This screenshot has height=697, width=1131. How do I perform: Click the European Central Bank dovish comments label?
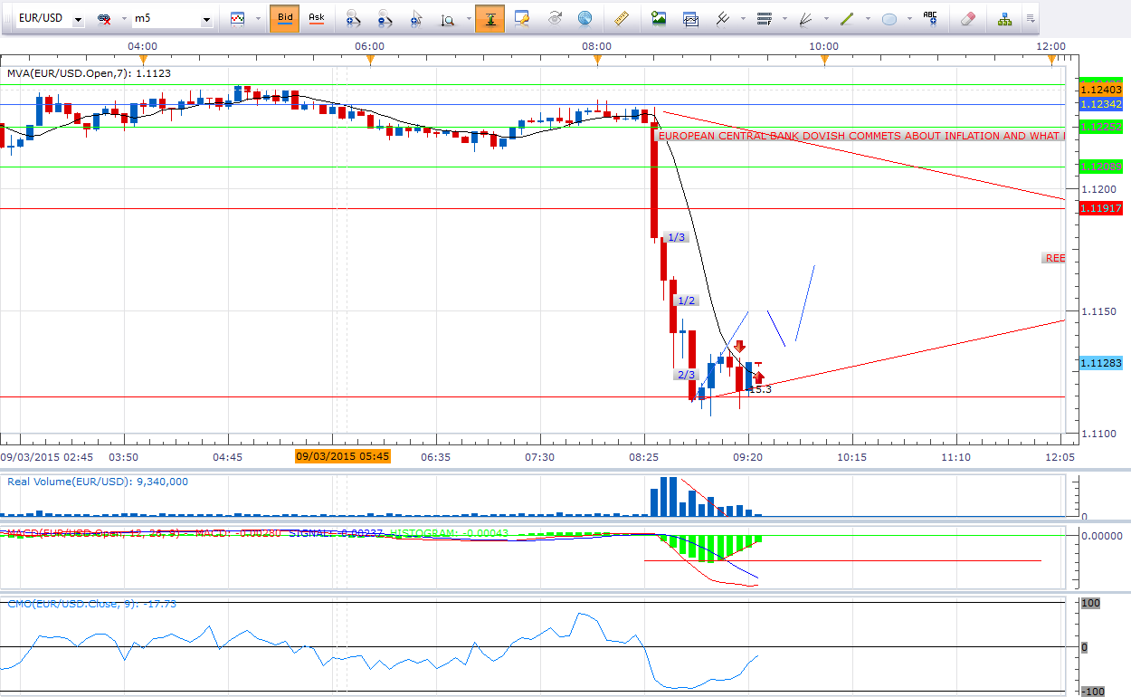(860, 136)
